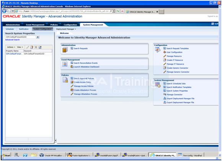Click the search arrow next to property field
The height and width of the screenshot is (161, 222).
38,37
